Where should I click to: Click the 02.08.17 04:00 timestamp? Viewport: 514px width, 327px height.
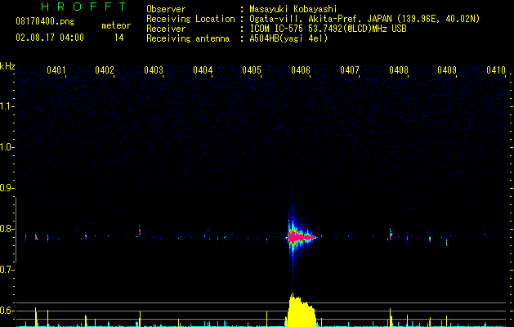[50, 38]
